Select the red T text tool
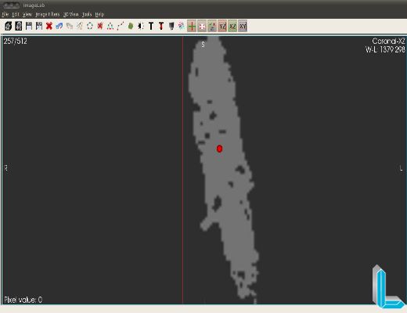Viewport: 407px width, 313px height. tap(161, 26)
